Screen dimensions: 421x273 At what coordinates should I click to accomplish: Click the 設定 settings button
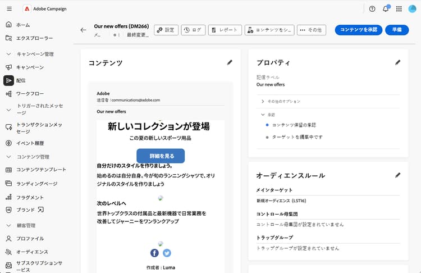tap(166, 30)
